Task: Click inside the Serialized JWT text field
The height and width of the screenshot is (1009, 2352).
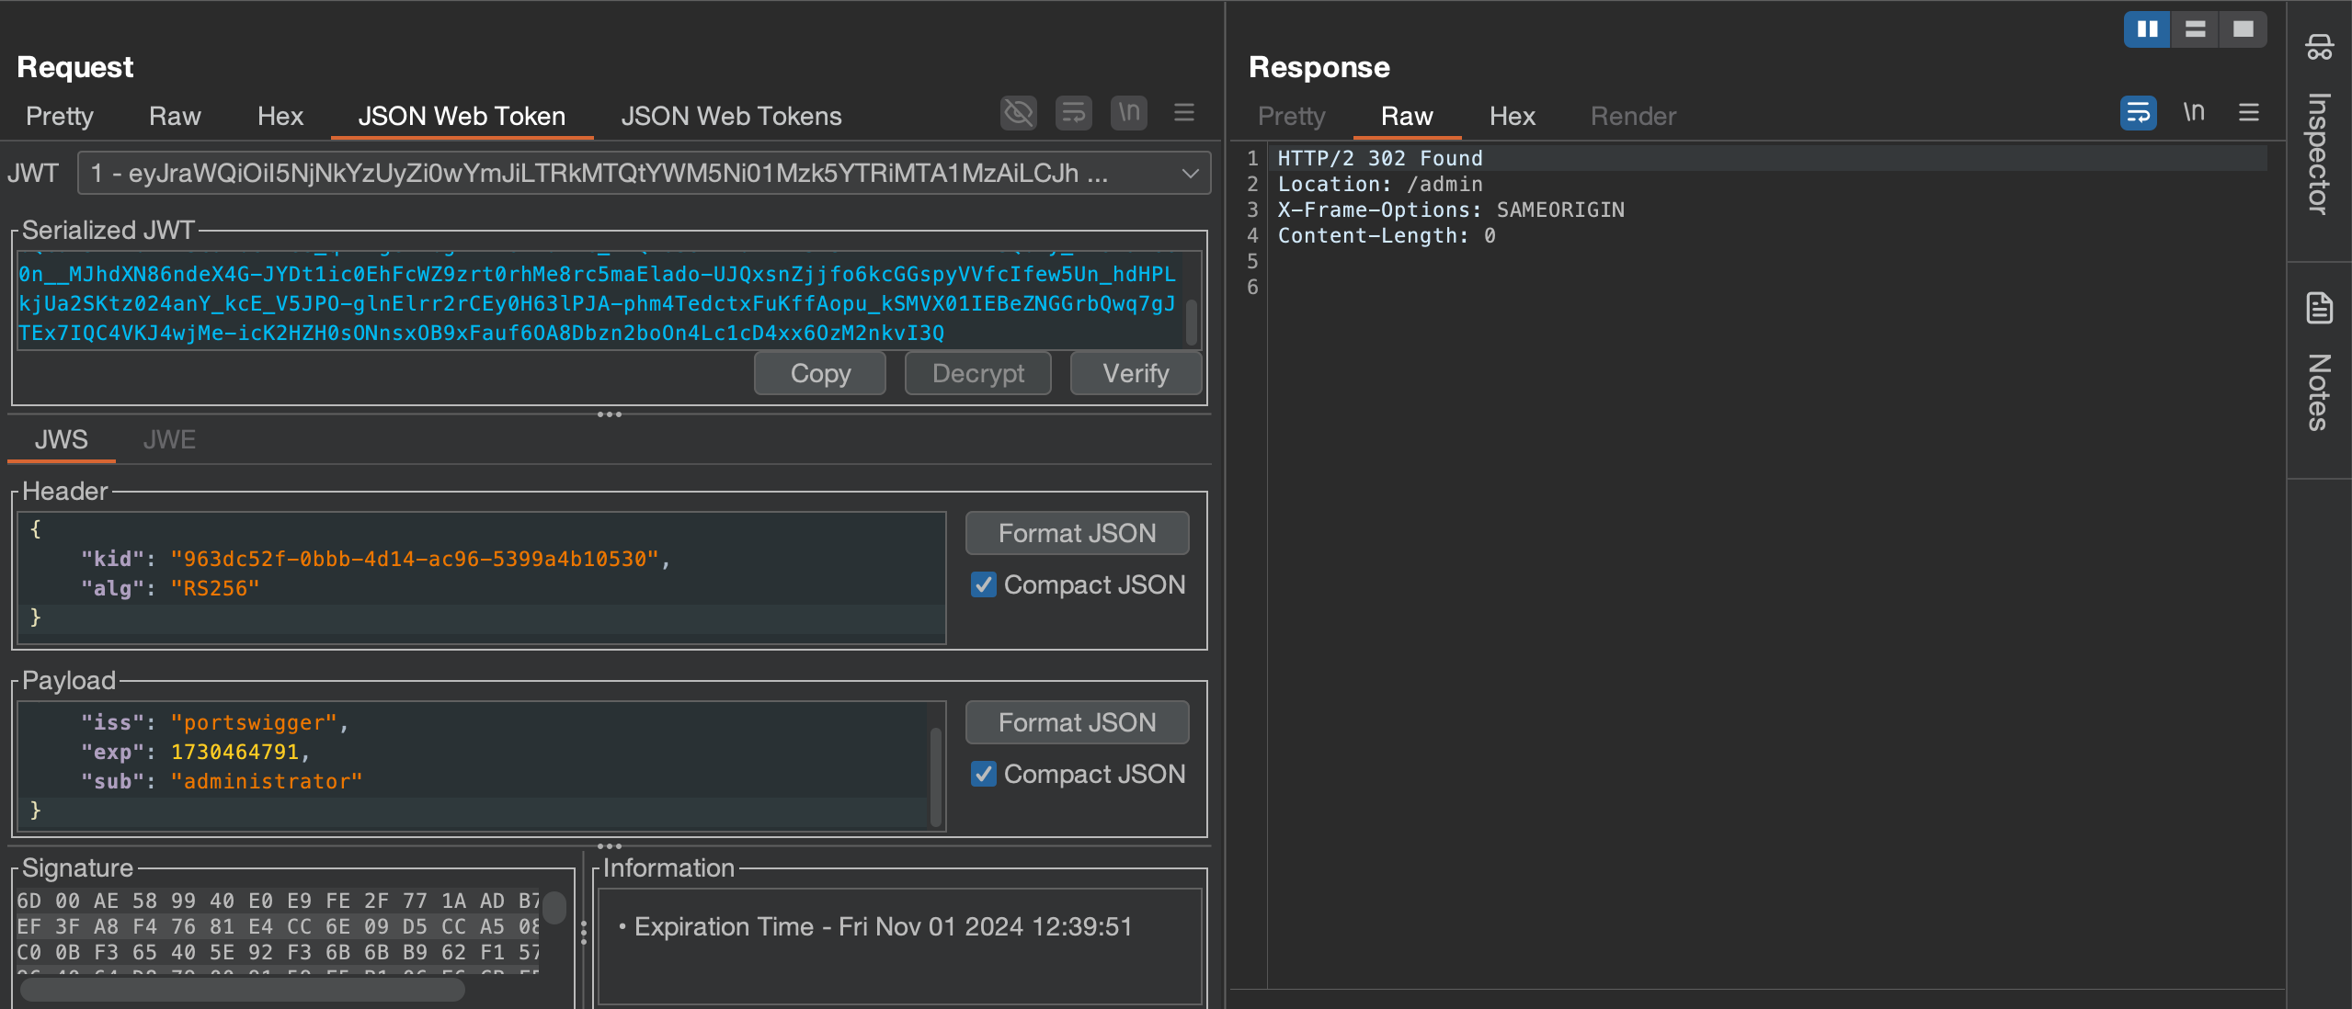Action: [x=598, y=303]
